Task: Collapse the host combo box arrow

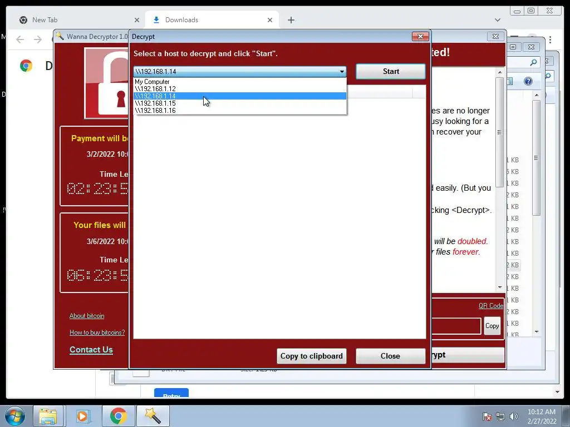Action: pos(342,72)
